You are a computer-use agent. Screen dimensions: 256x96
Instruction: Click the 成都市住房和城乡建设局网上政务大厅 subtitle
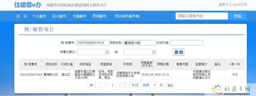(76, 5)
